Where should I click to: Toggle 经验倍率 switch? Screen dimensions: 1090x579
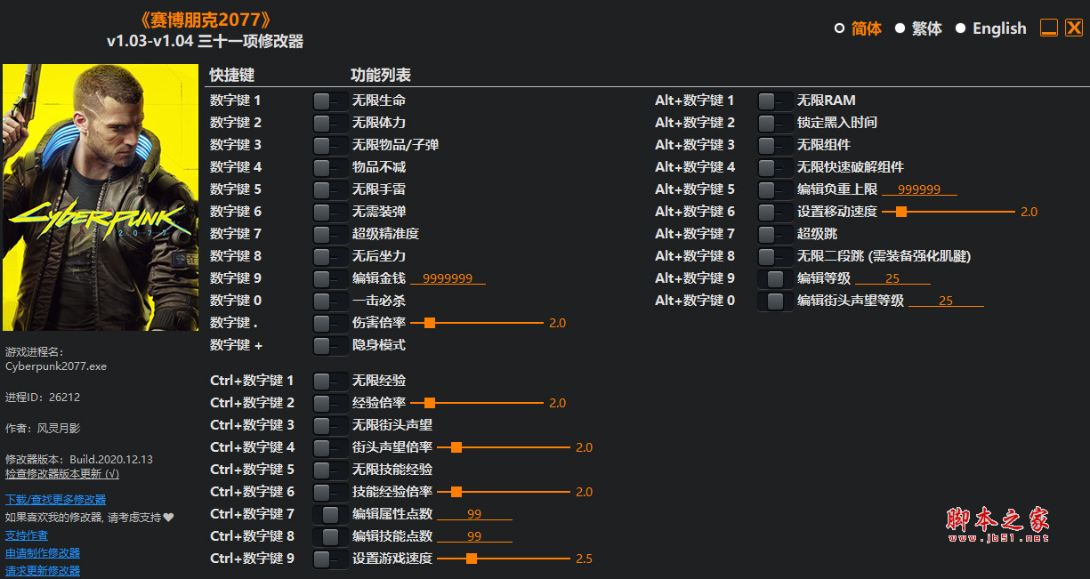pos(330,403)
